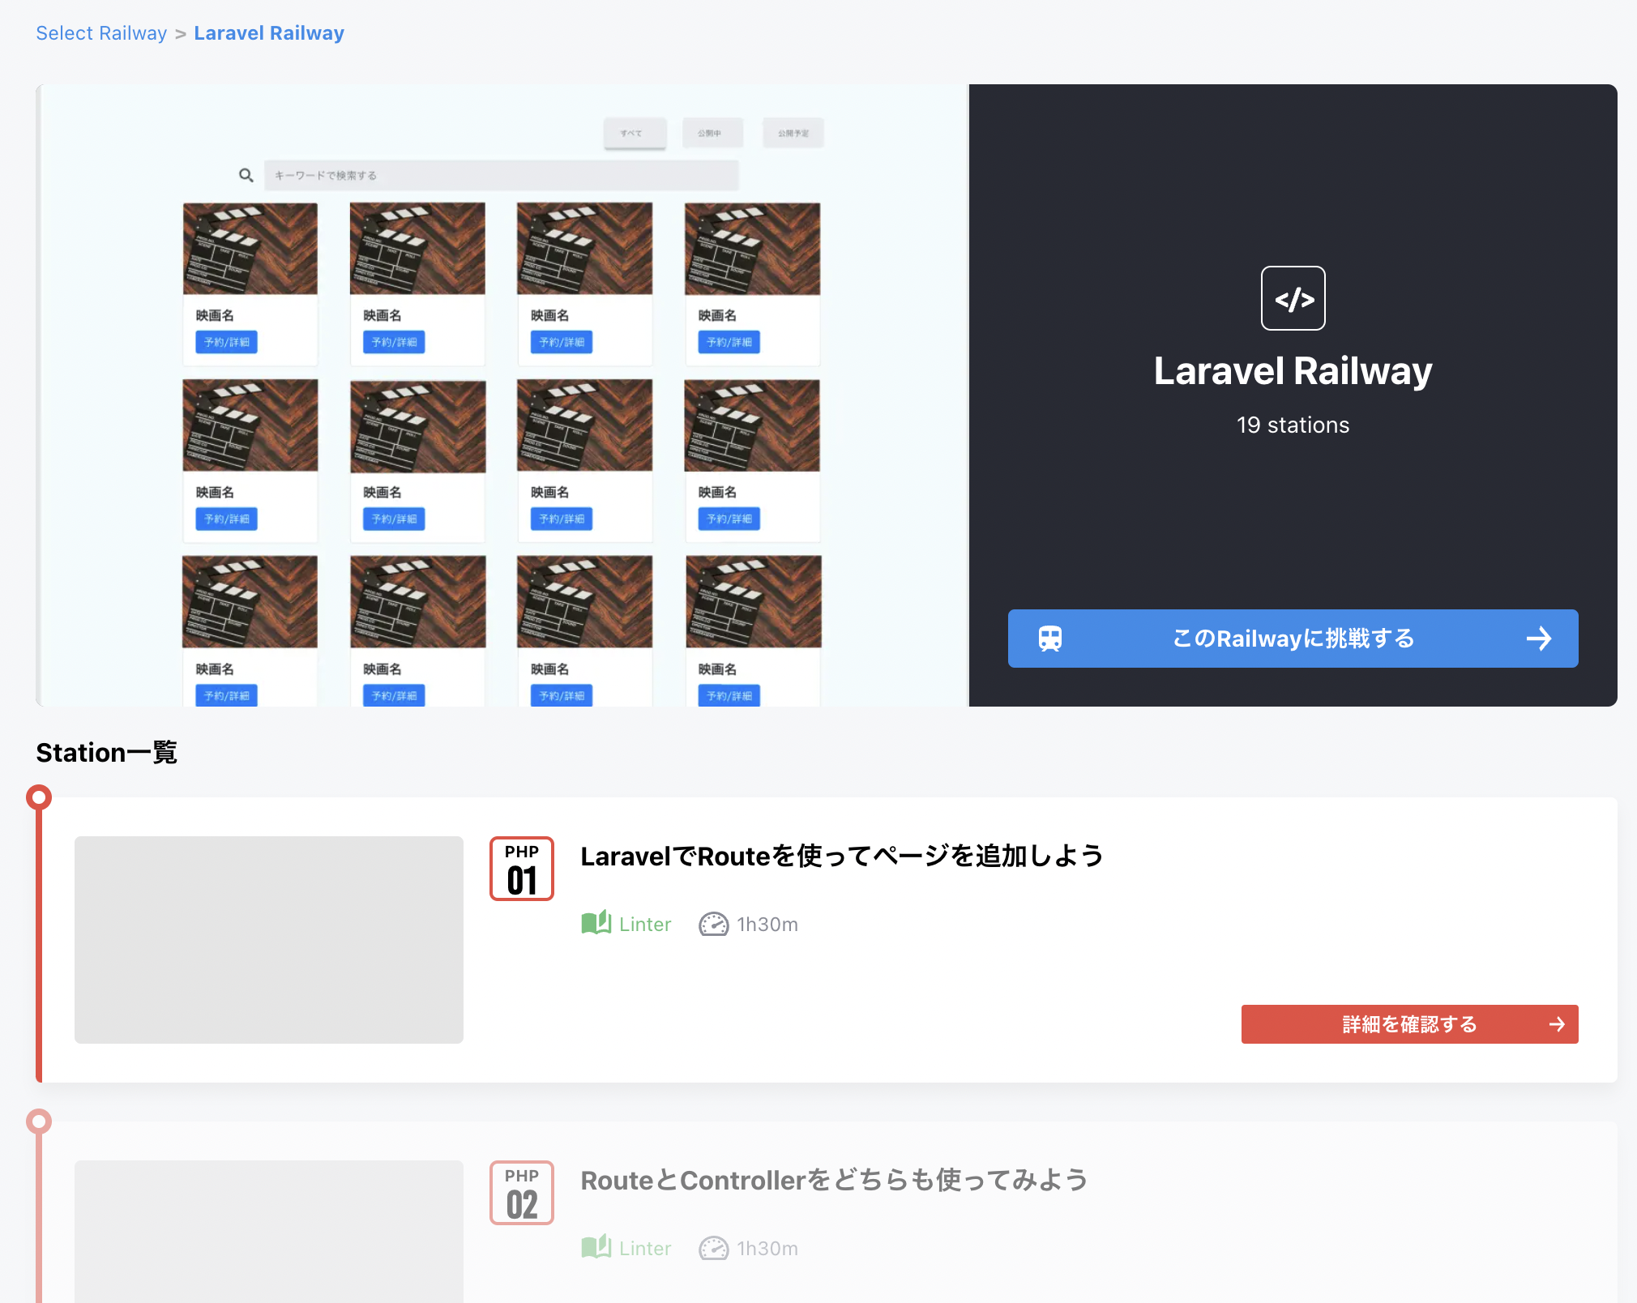Click the code brackets icon above Laravel Railway

coord(1293,298)
